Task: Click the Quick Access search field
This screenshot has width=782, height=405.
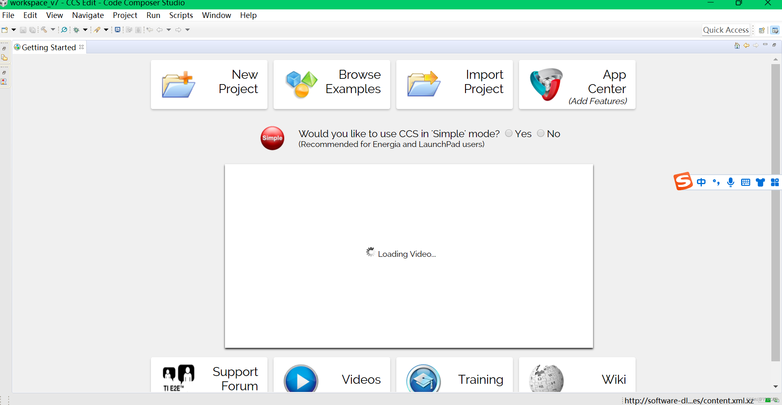Action: point(726,30)
